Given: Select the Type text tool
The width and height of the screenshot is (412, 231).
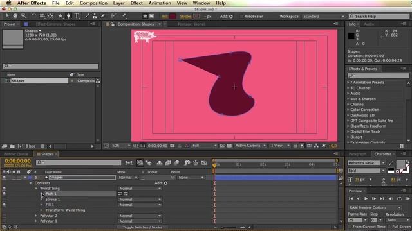Looking at the screenshot, I should pos(77,16).
